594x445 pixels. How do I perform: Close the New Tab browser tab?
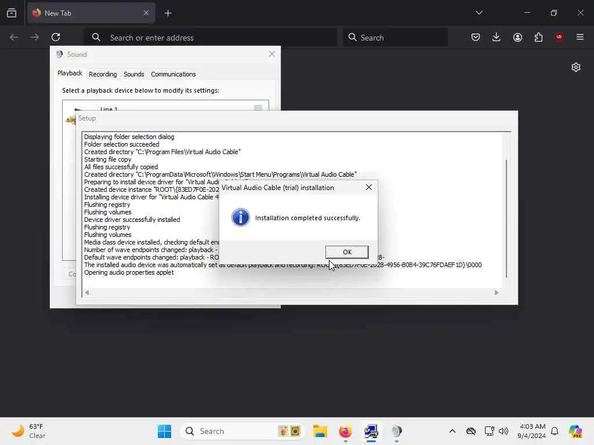pyautogui.click(x=146, y=13)
